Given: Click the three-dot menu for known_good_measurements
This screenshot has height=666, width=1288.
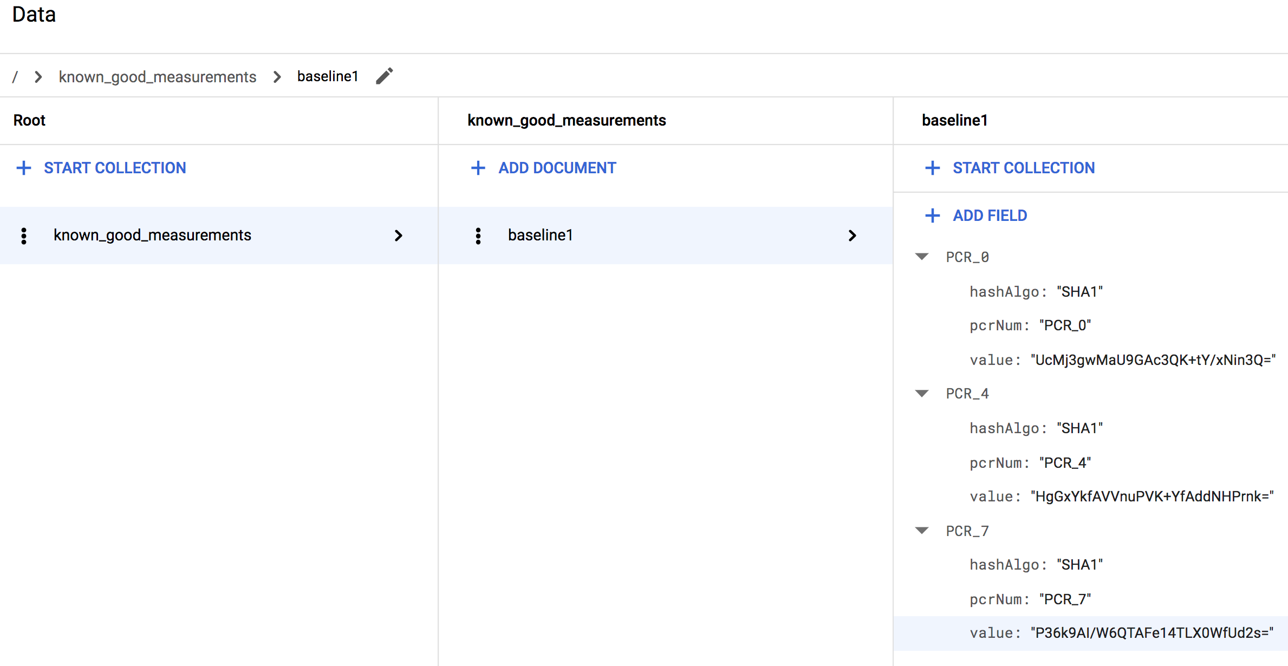Looking at the screenshot, I should (24, 236).
